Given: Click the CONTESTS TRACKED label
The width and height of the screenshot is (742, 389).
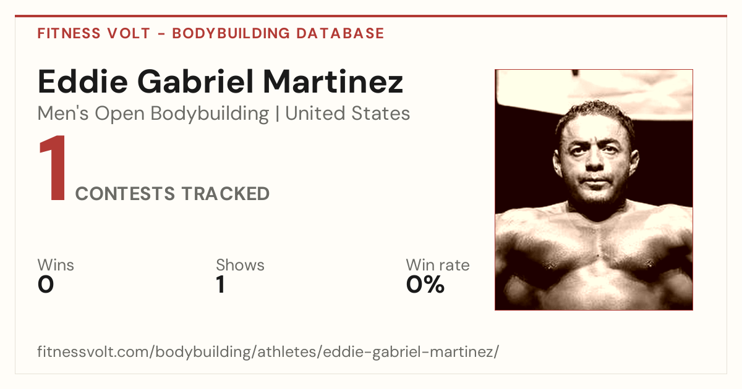Looking at the screenshot, I should tap(172, 194).
